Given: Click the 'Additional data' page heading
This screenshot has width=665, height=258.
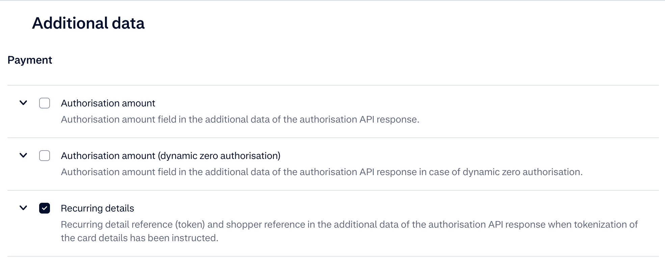Looking at the screenshot, I should click(88, 23).
